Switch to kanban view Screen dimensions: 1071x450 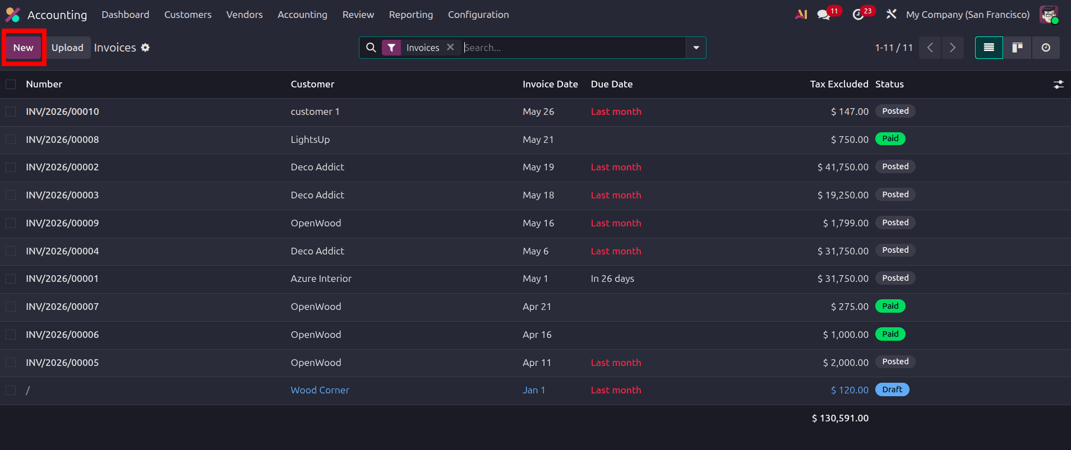point(1017,48)
